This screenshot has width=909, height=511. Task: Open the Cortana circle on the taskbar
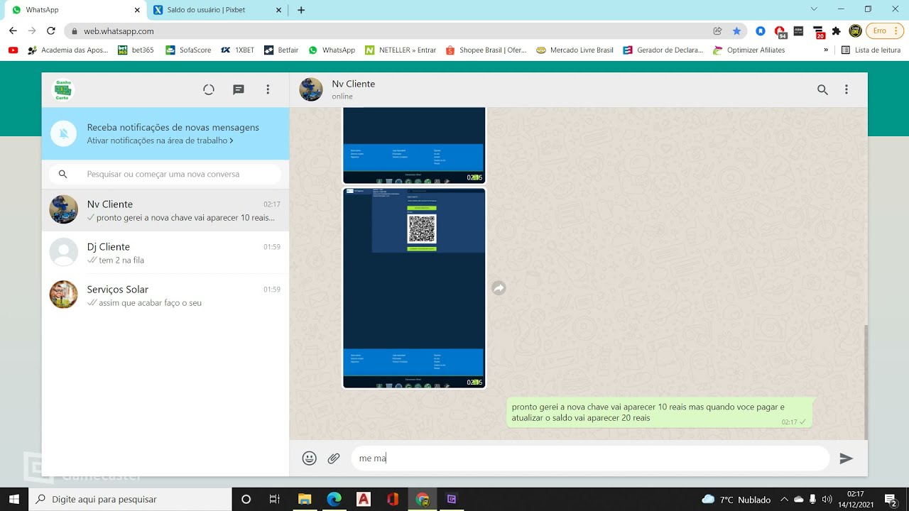[246, 500]
